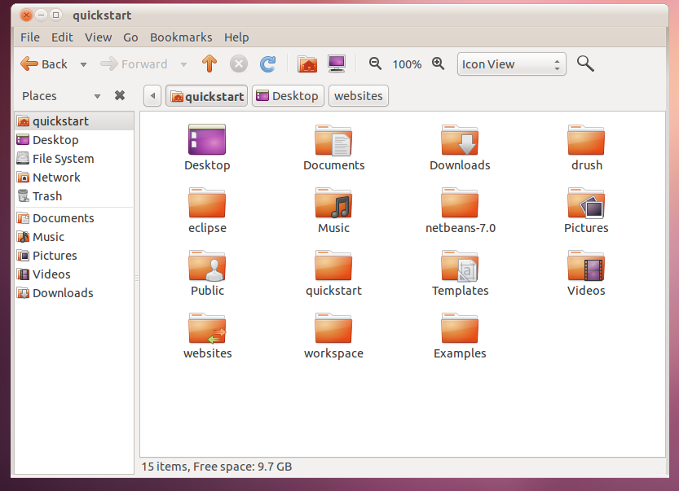The height and width of the screenshot is (491, 679).
Task: Click the status bar text '15 items, Free space: 9.7 GB'
Action: [217, 467]
